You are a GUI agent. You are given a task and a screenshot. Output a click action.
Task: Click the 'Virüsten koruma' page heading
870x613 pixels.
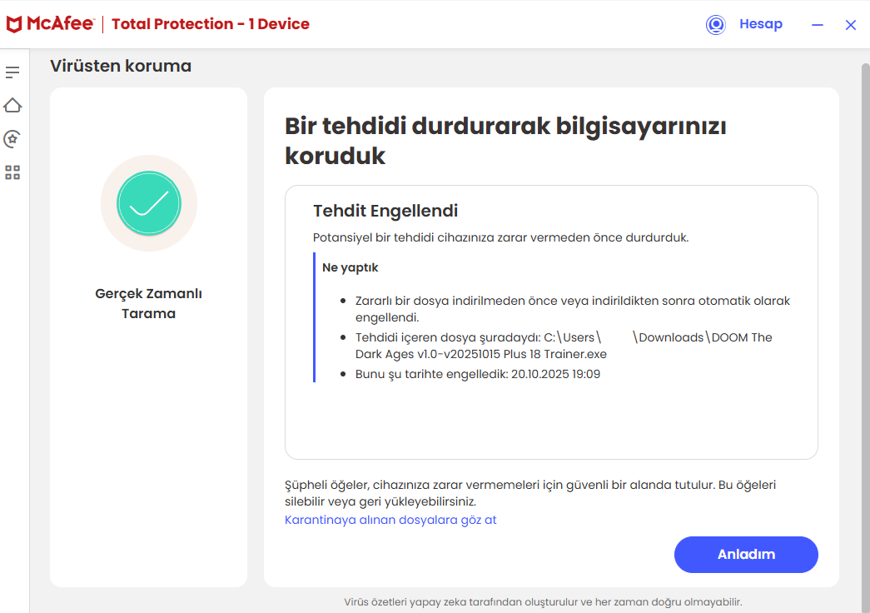pos(121,66)
